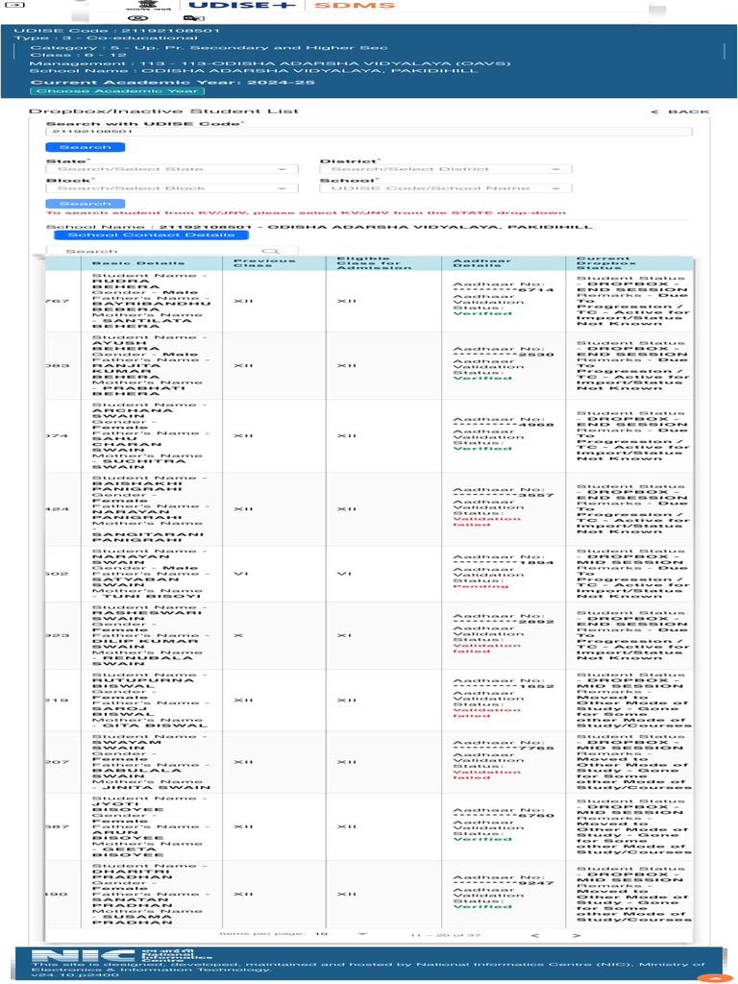The width and height of the screenshot is (738, 984).
Task: Click the orange scroll-to-top button
Action: point(714,977)
